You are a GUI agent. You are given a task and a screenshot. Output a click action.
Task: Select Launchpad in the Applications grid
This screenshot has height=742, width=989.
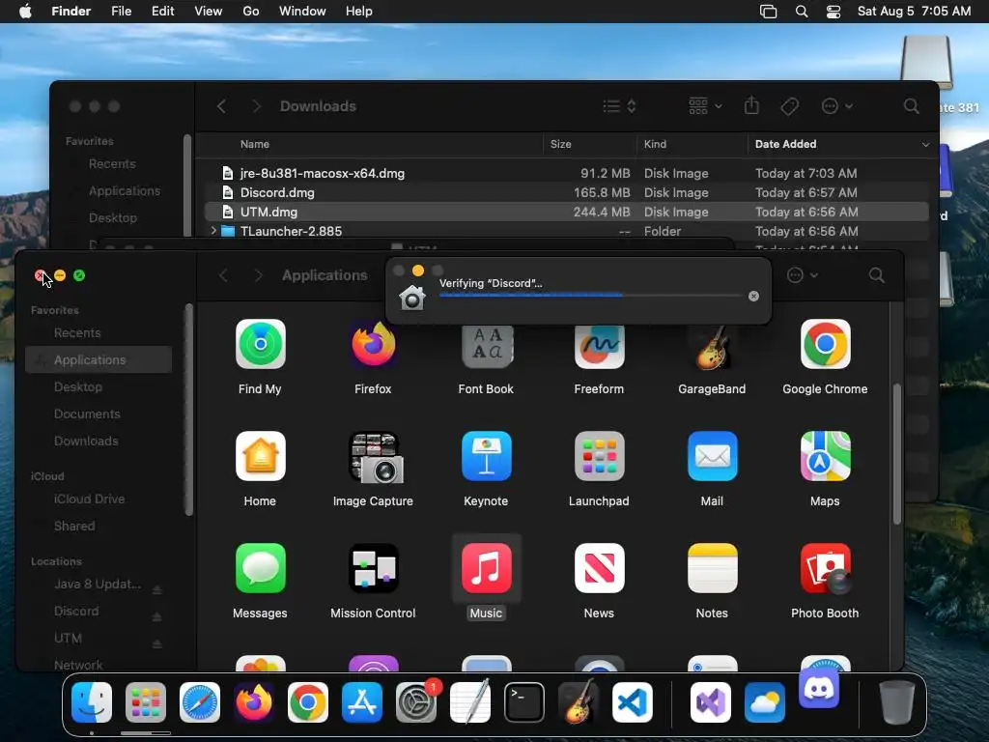tap(599, 456)
